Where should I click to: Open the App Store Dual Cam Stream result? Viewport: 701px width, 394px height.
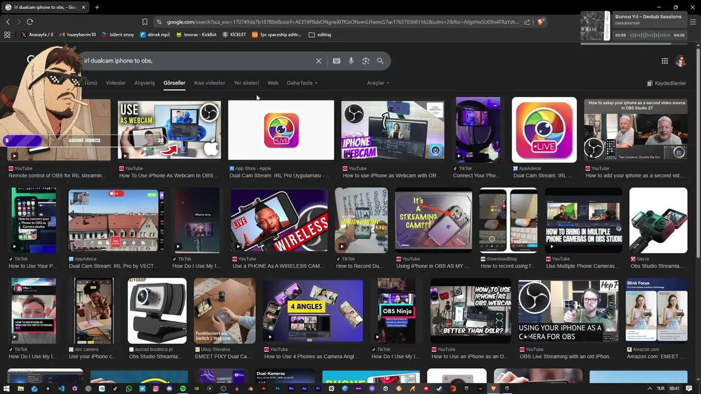(x=281, y=130)
